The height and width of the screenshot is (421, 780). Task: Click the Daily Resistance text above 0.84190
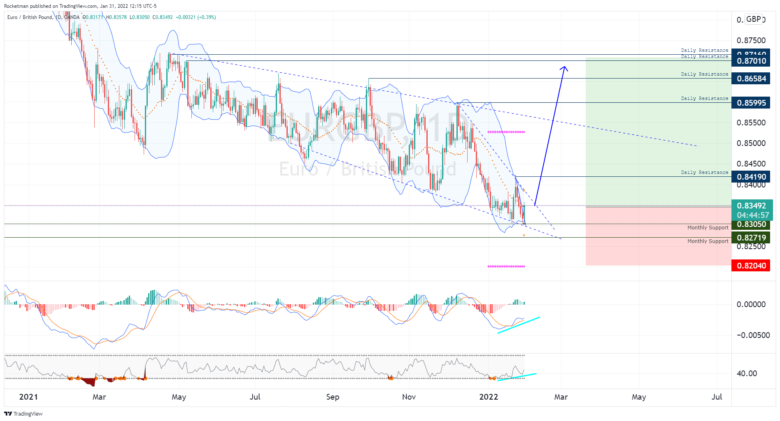pyautogui.click(x=705, y=172)
